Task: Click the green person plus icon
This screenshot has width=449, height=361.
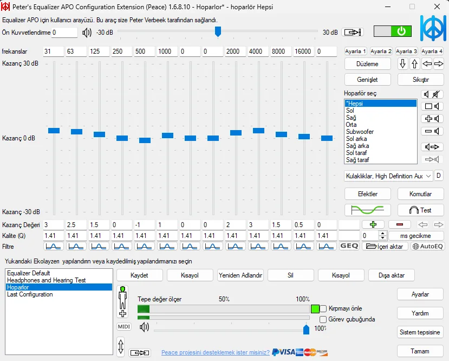Action: (x=122, y=302)
